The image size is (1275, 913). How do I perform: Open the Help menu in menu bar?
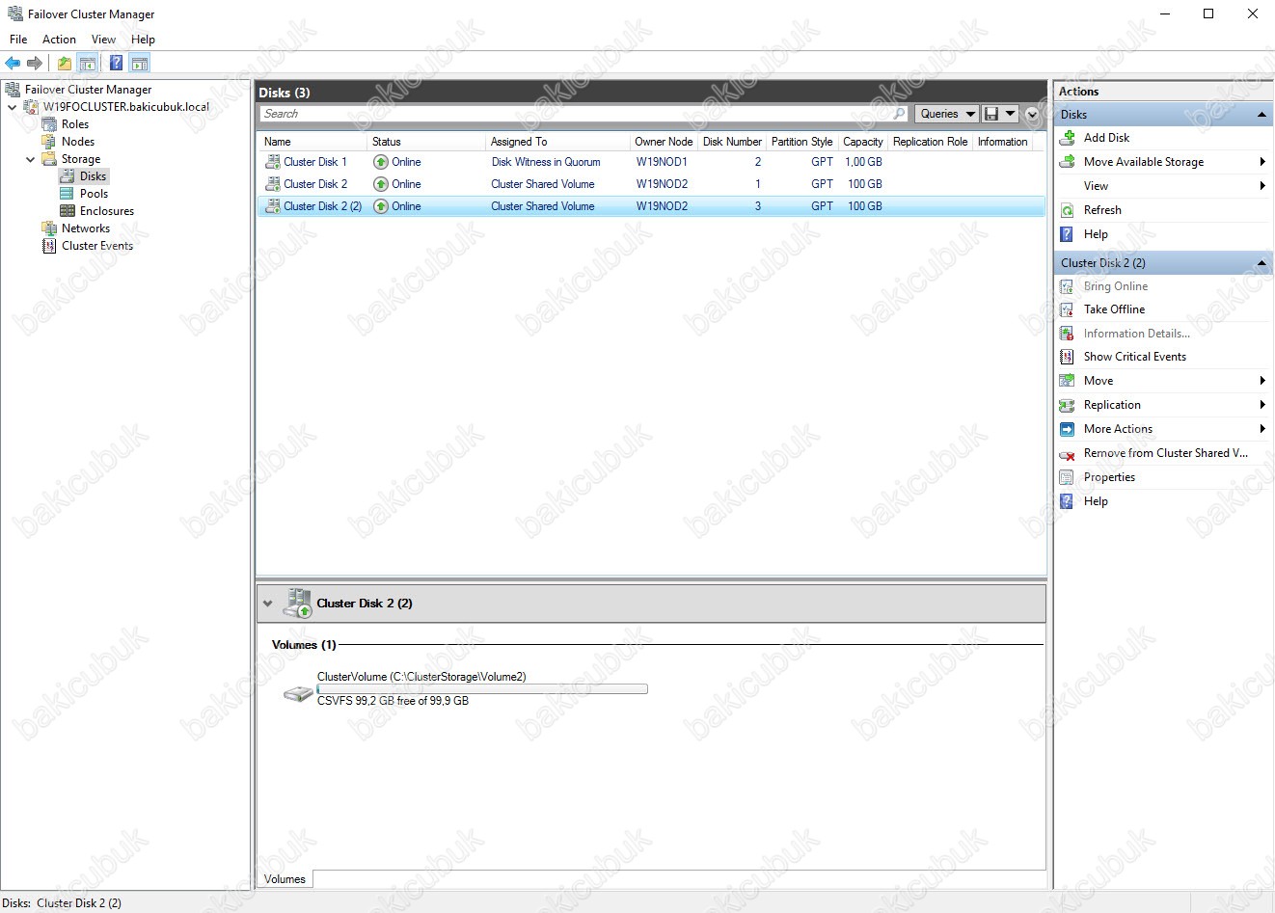[143, 40]
